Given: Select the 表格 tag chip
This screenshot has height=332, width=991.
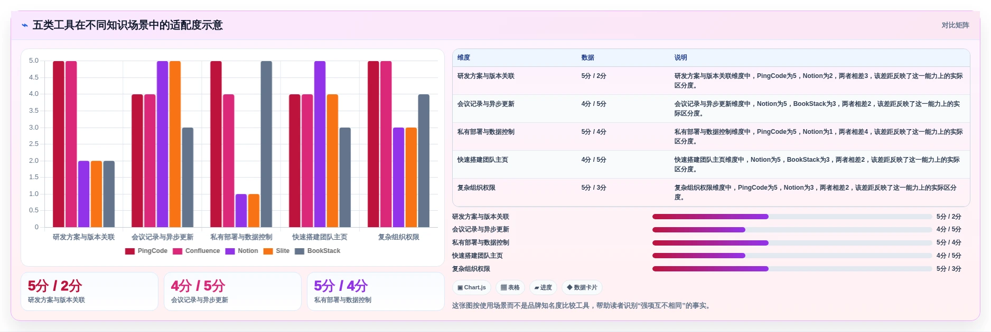Looking at the screenshot, I should (x=510, y=287).
